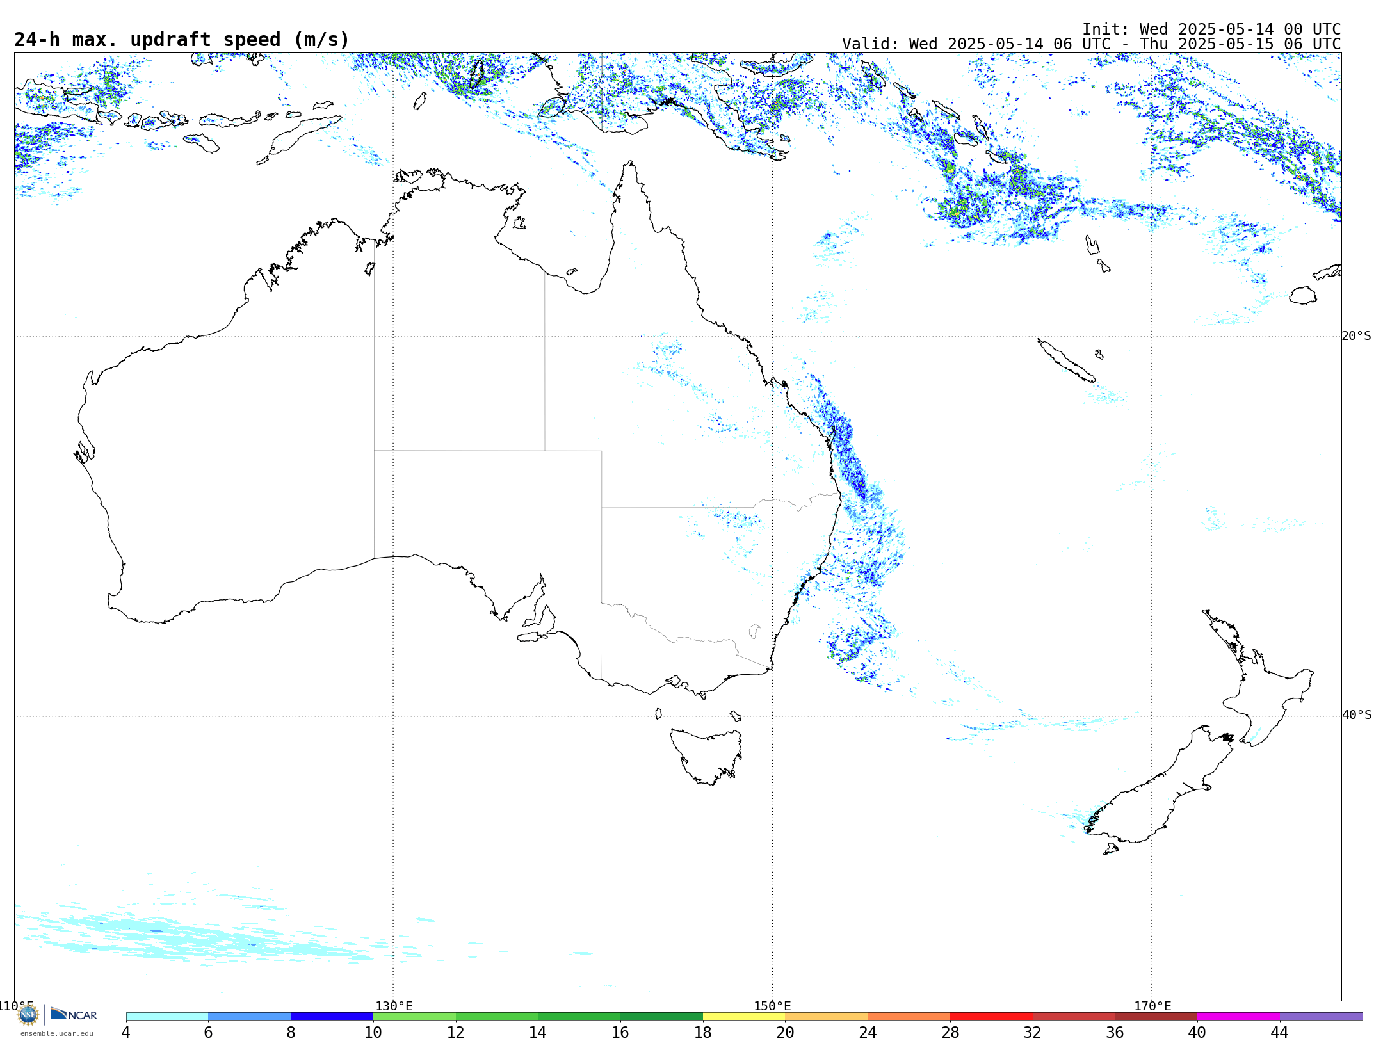Image resolution: width=1383 pixels, height=1041 pixels.
Task: Pick the magenta 40–44 colorbar segment
Action: (x=1238, y=1017)
